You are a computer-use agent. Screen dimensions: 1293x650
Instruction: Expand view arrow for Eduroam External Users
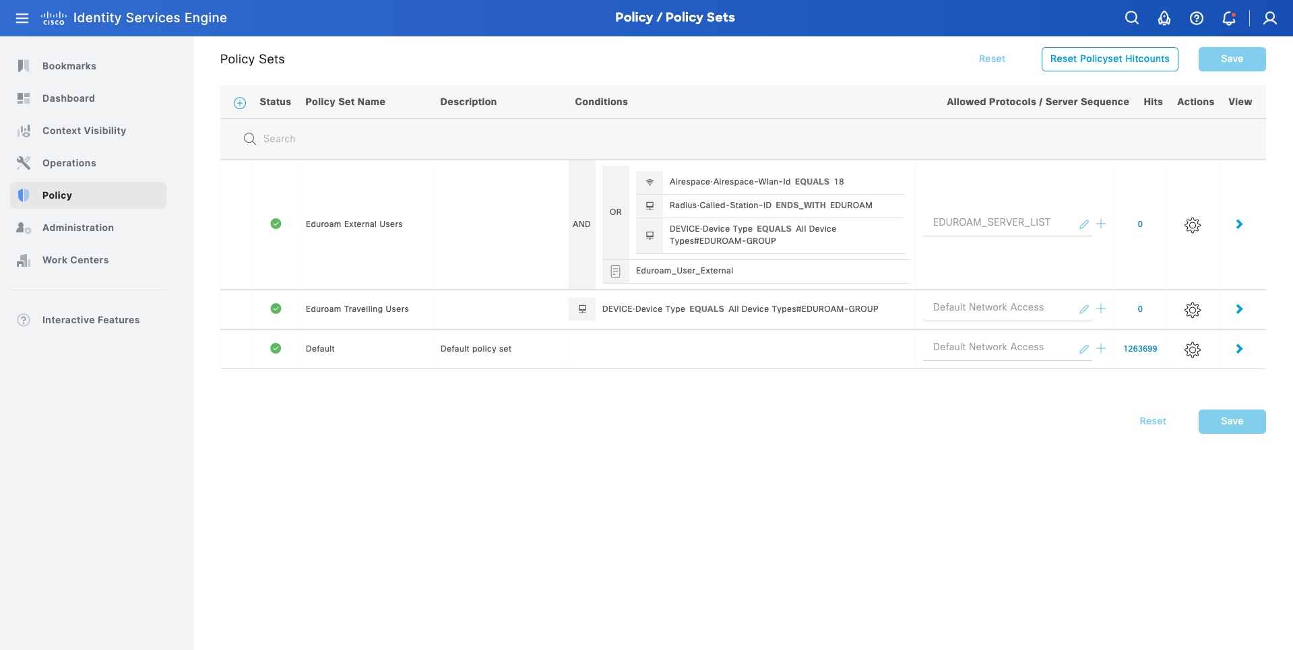pyautogui.click(x=1239, y=224)
